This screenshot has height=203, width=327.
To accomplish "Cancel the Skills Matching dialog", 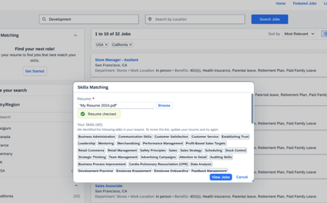I will 242,177.
